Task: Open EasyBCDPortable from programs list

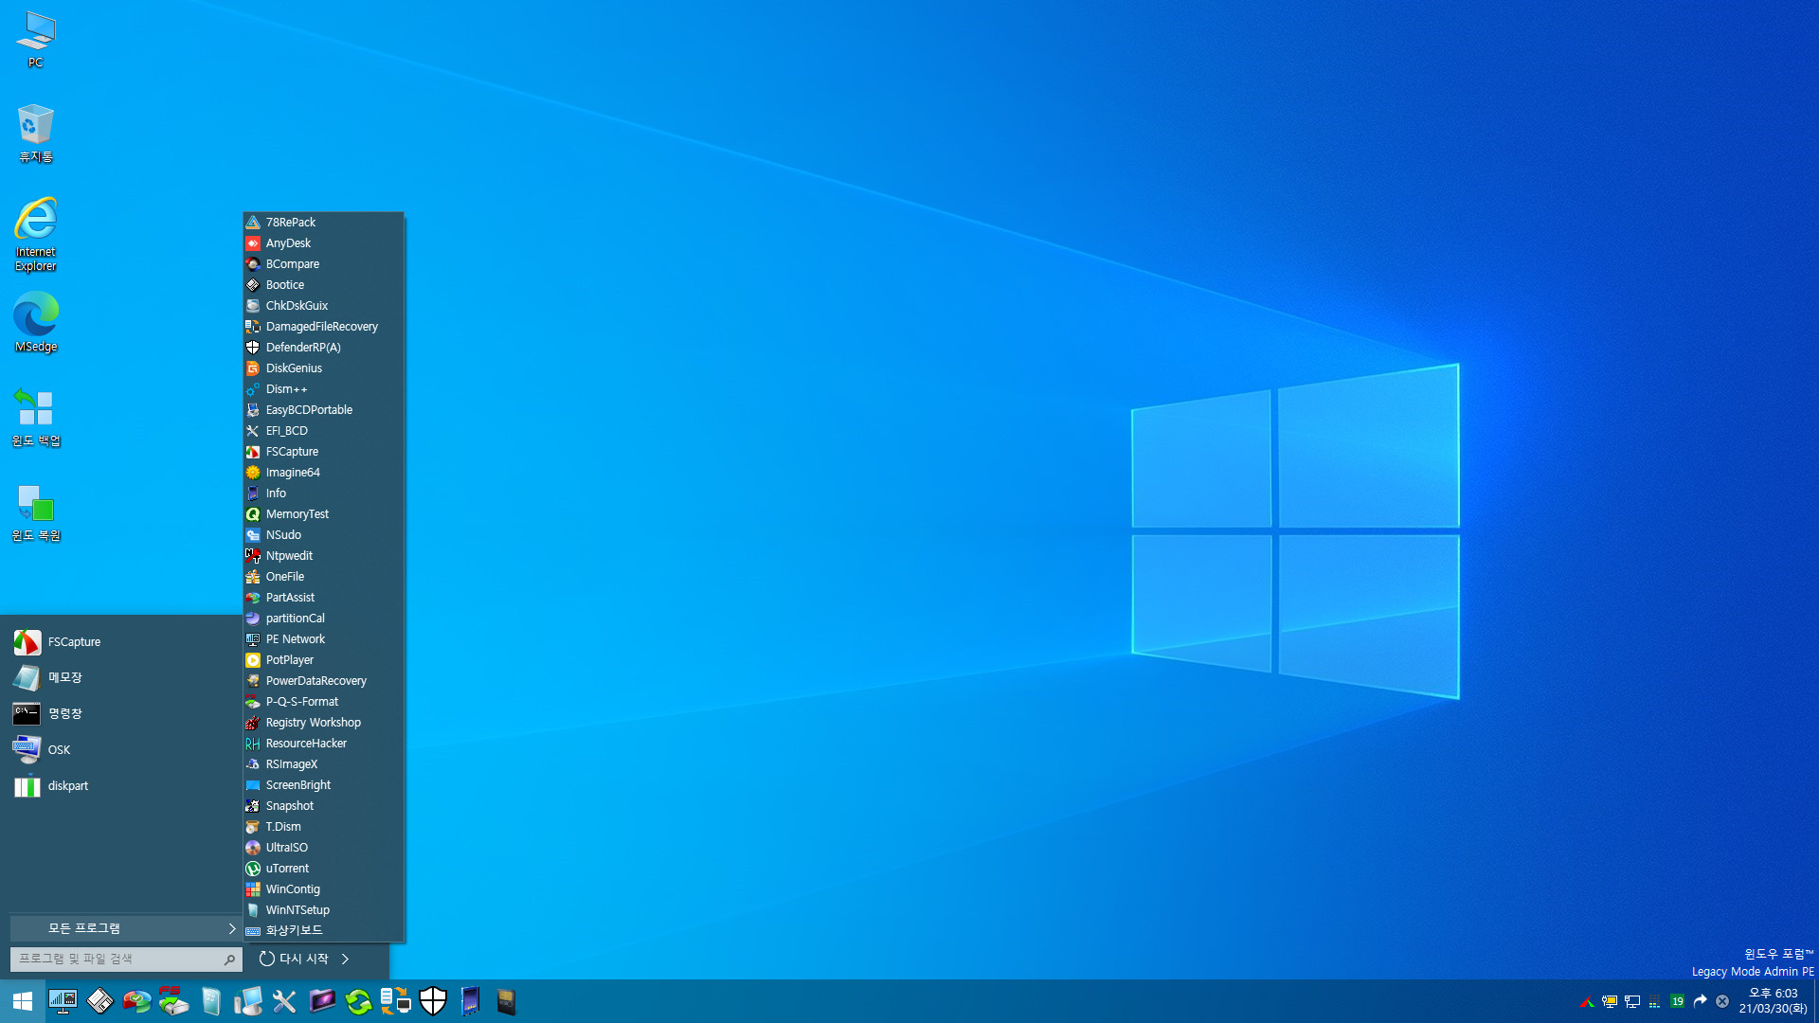Action: pos(324,410)
